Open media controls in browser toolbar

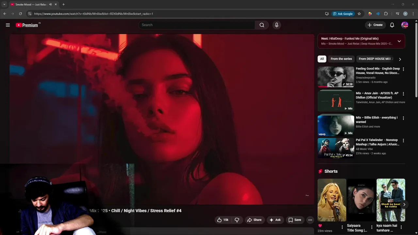pyautogui.click(x=397, y=14)
